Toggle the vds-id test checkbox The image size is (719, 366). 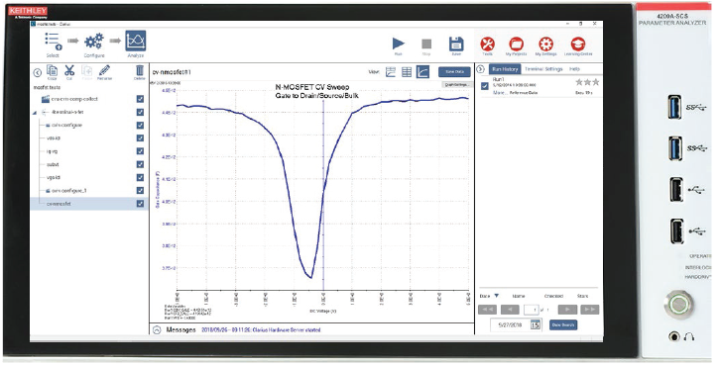point(140,137)
